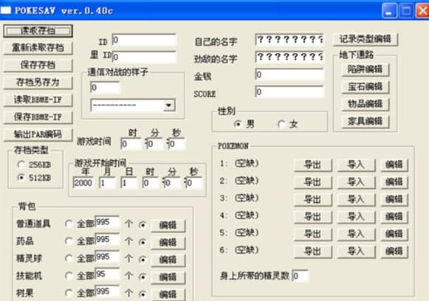429x301 pixels.
Task: Click the POKESAV title bar app icon
Action: 6,10
